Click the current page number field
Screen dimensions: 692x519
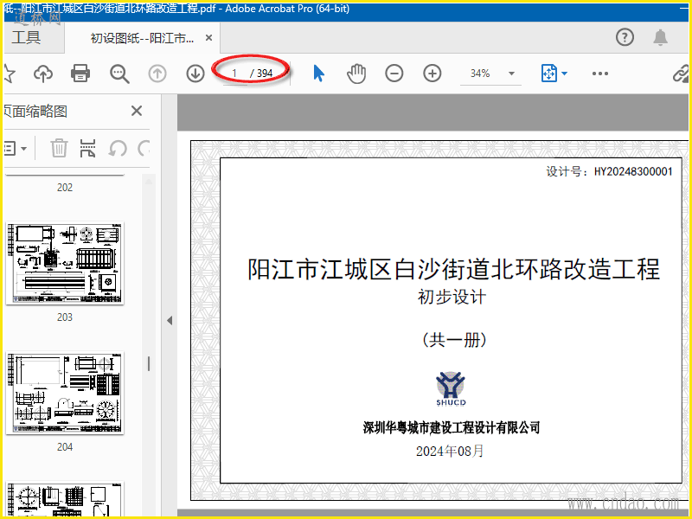coord(234,74)
